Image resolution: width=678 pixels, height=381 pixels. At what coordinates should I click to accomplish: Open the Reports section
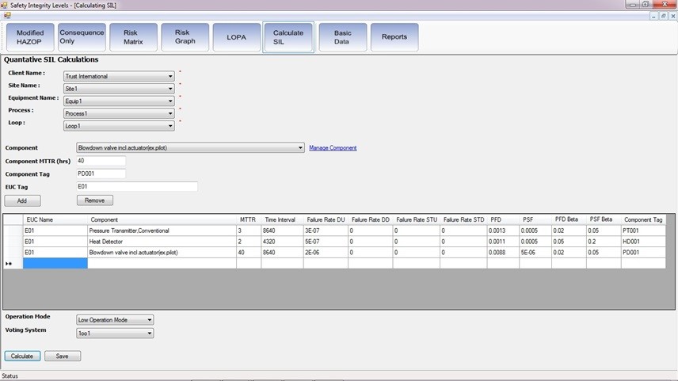coord(394,37)
